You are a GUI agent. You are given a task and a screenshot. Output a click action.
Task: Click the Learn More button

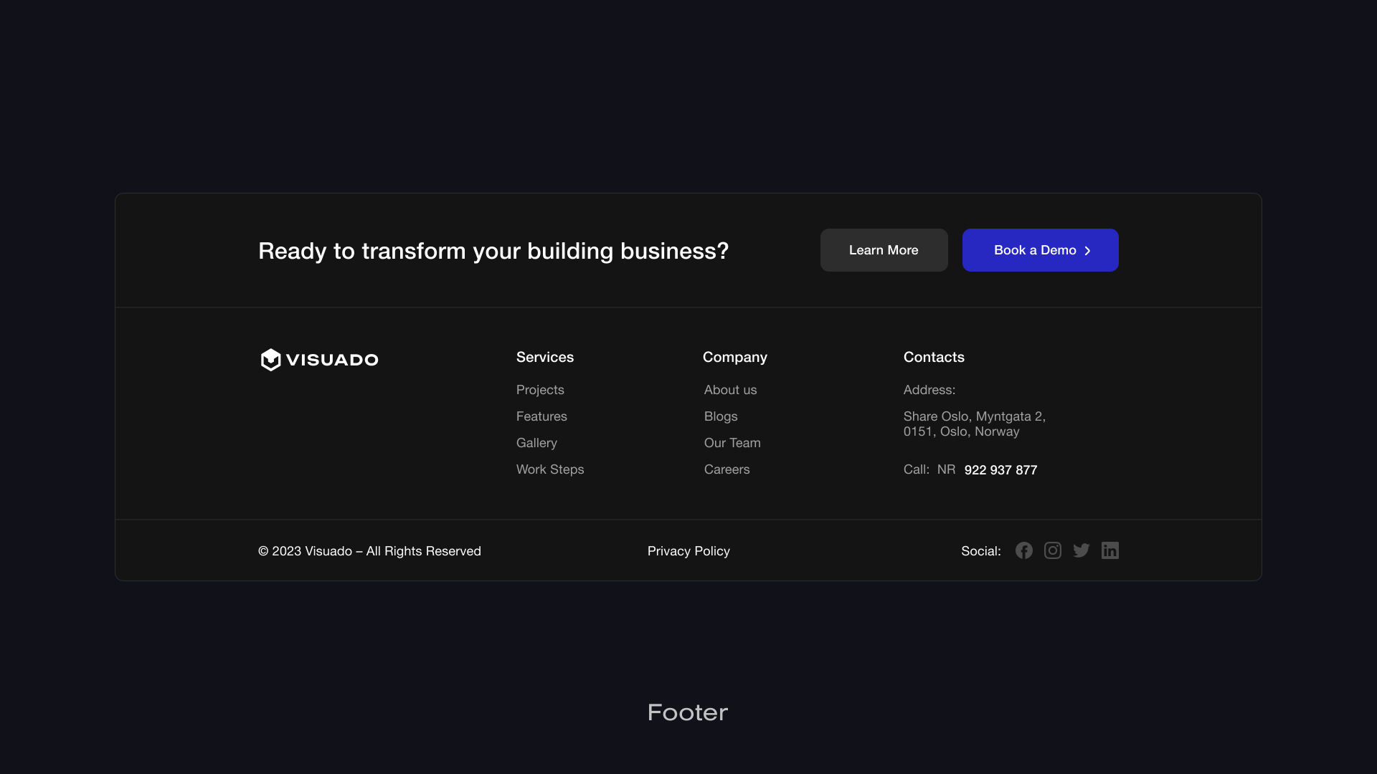(884, 250)
